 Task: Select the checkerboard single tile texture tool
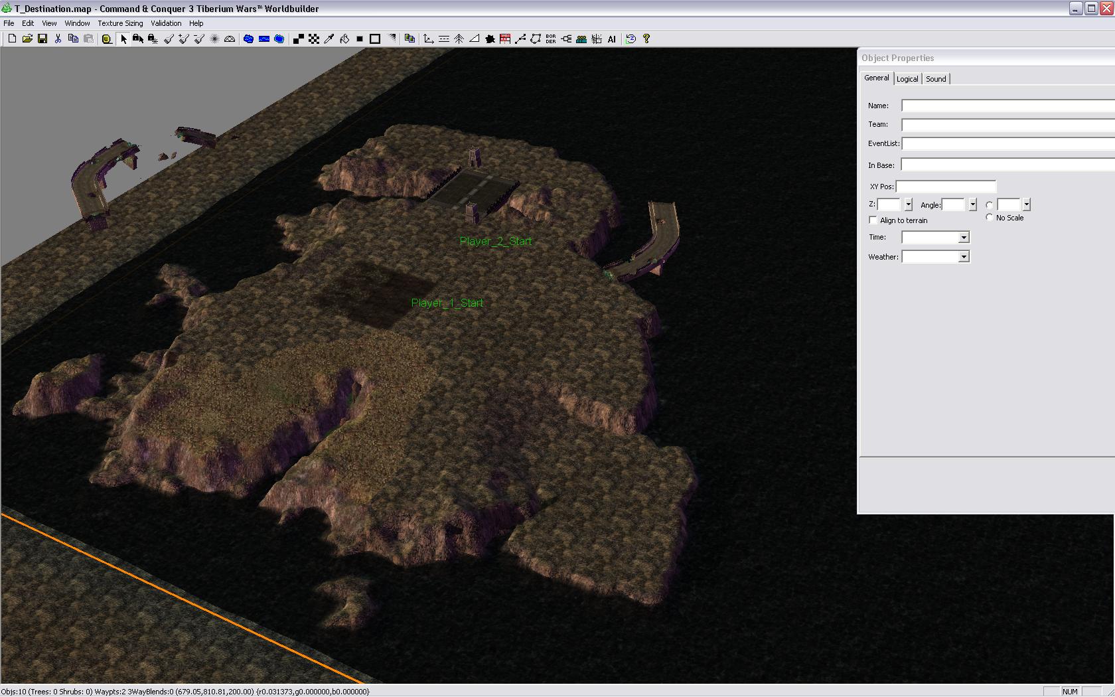[314, 39]
